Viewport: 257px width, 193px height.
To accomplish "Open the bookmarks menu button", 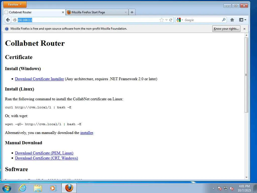I will 243,20.
